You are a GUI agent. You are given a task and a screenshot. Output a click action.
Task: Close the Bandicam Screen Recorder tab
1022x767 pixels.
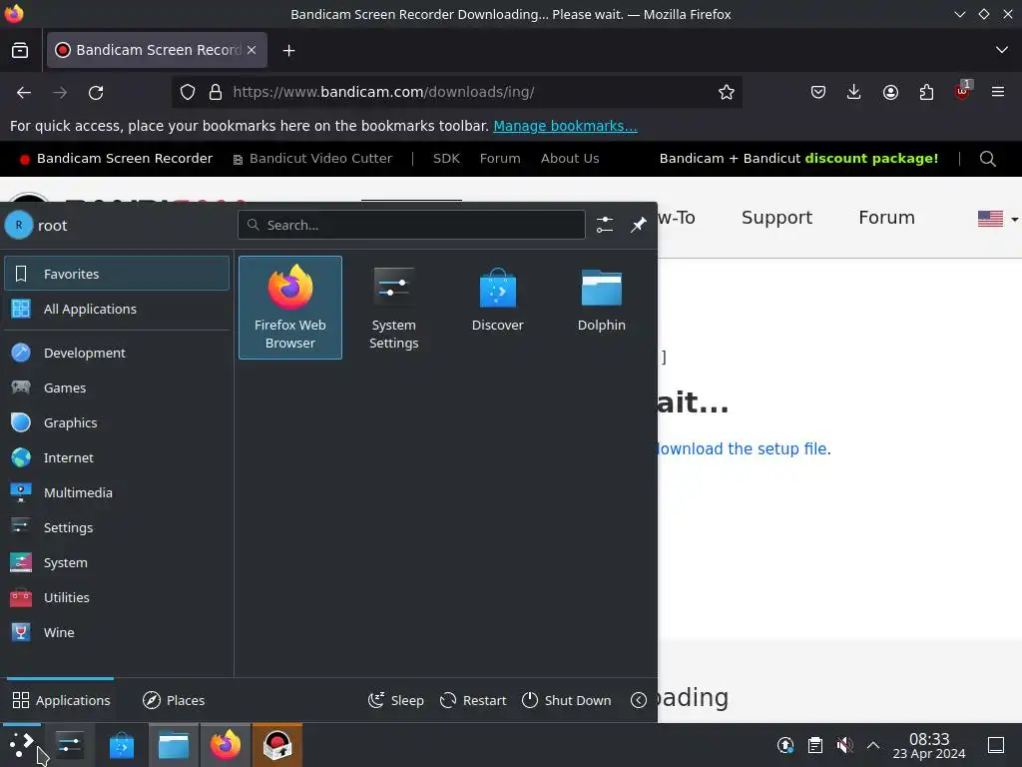(x=252, y=50)
